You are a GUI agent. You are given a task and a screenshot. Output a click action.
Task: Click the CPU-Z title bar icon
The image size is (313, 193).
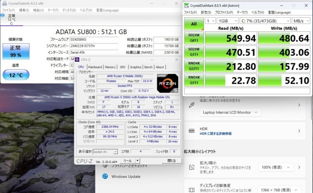tap(77, 59)
